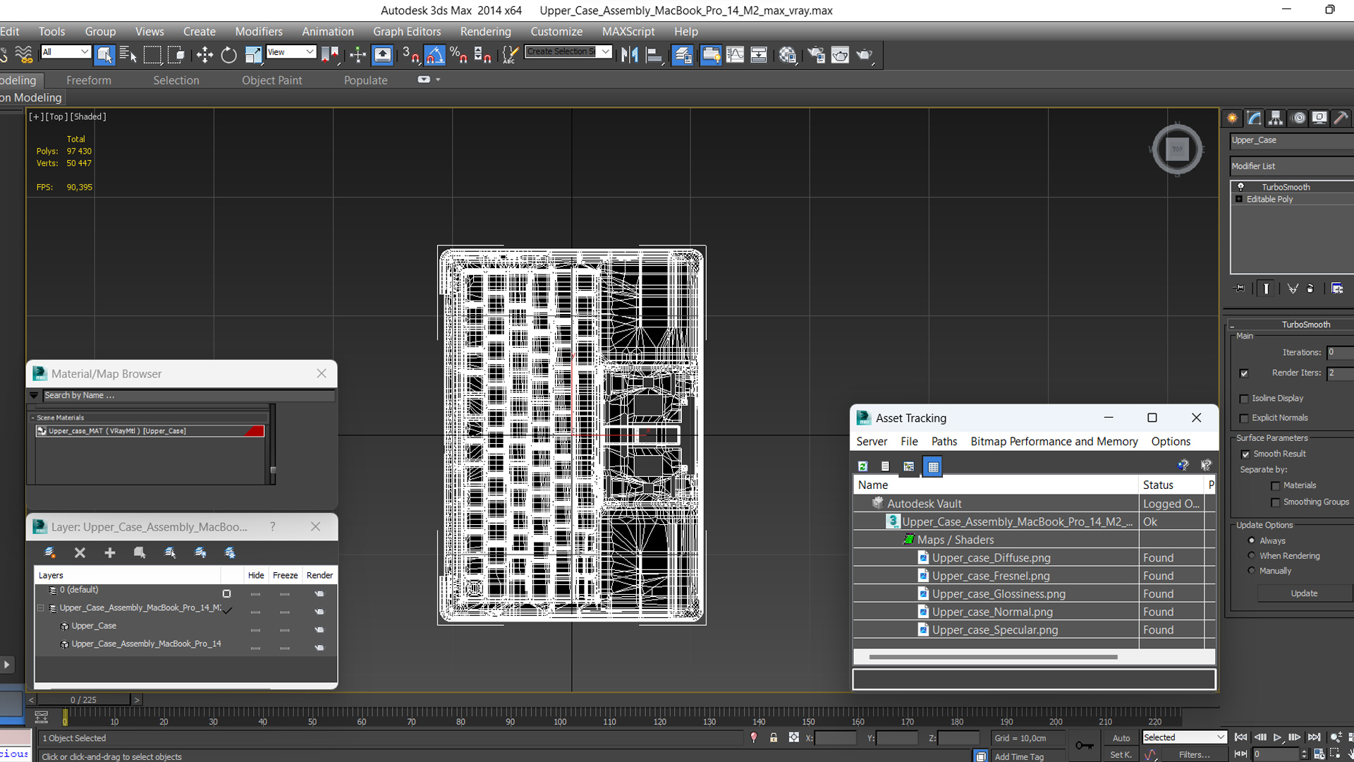The height and width of the screenshot is (762, 1354).
Task: Click Asset Tracking horizontal scrollbar
Action: [x=993, y=657]
